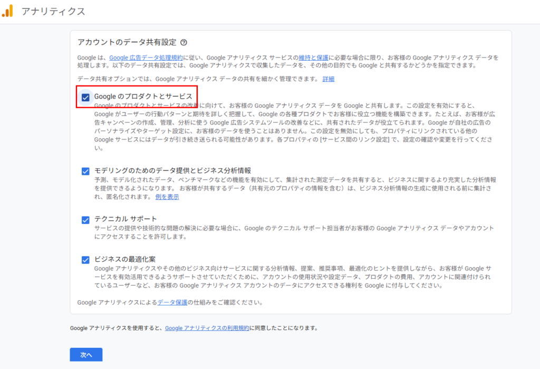Open the 例を表示 link
540x369 pixels.
coord(167,197)
